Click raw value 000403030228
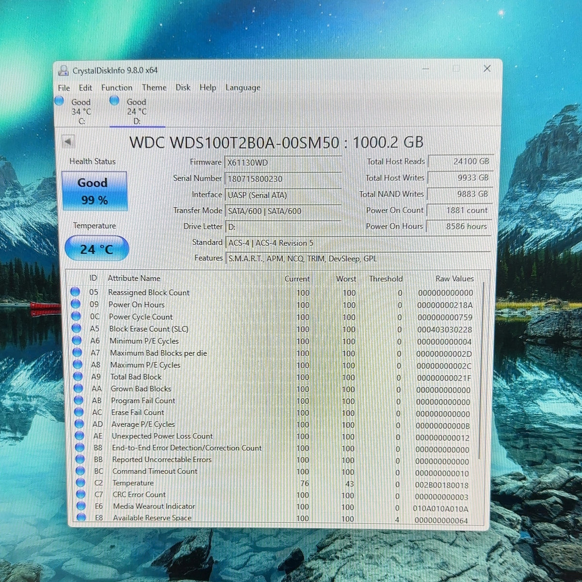 (x=444, y=329)
